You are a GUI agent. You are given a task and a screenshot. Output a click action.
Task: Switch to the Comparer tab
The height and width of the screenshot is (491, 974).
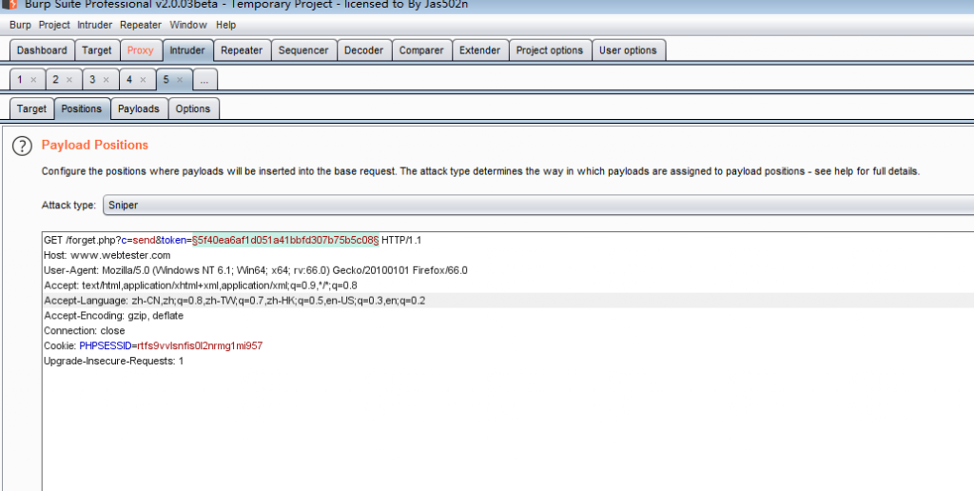[x=421, y=50]
